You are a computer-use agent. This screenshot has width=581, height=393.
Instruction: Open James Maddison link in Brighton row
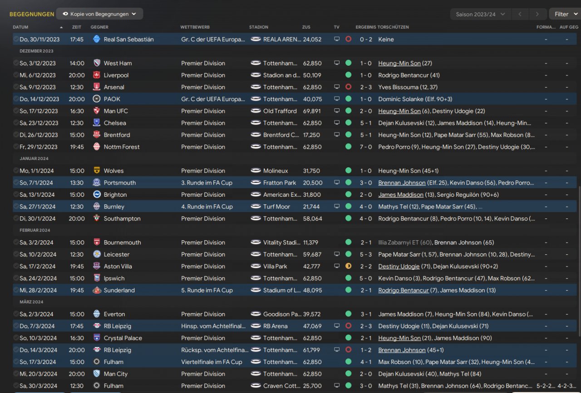pos(401,195)
